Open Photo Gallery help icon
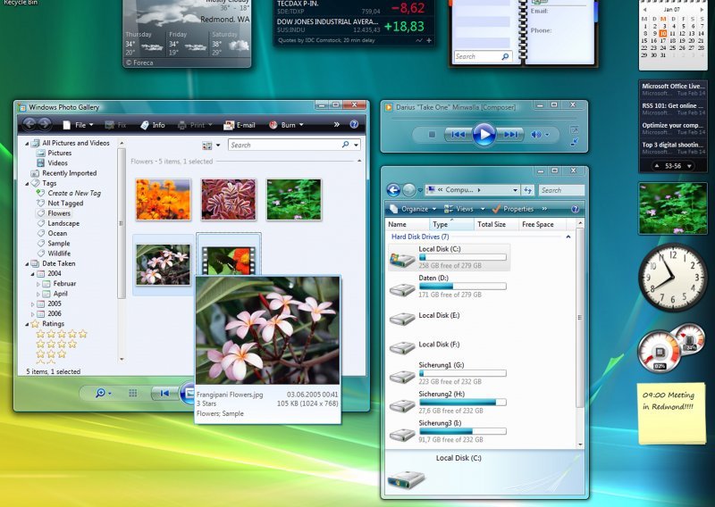Viewport: 715px width, 507px height. point(354,124)
